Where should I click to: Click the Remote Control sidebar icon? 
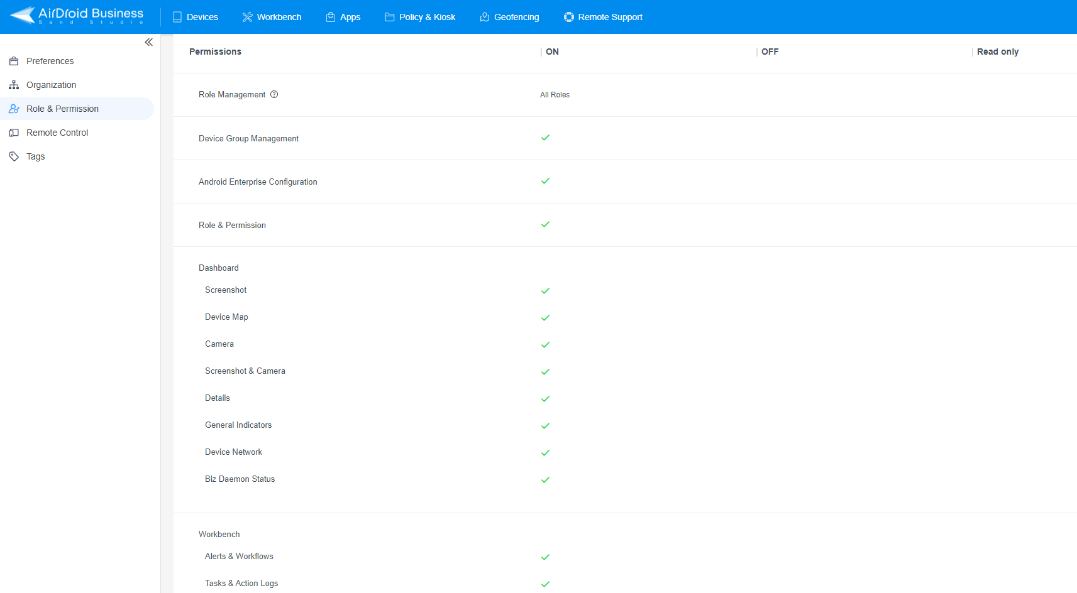pyautogui.click(x=14, y=133)
